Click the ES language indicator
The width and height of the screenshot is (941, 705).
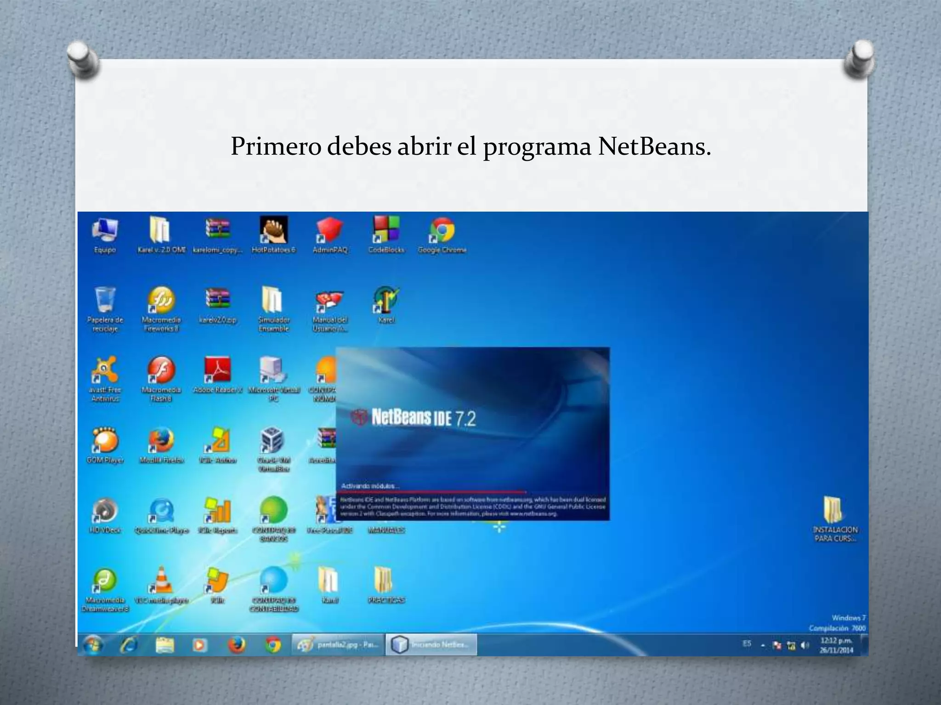[747, 643]
